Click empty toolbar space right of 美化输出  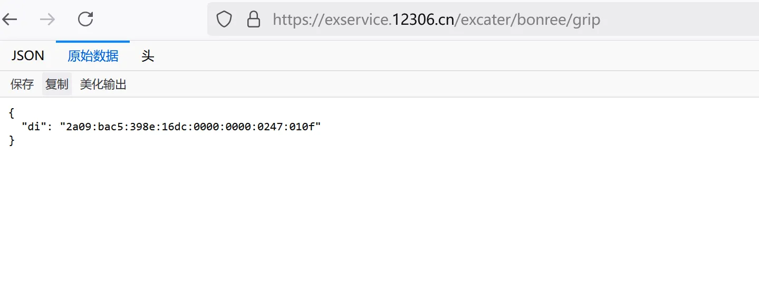click(x=422, y=84)
